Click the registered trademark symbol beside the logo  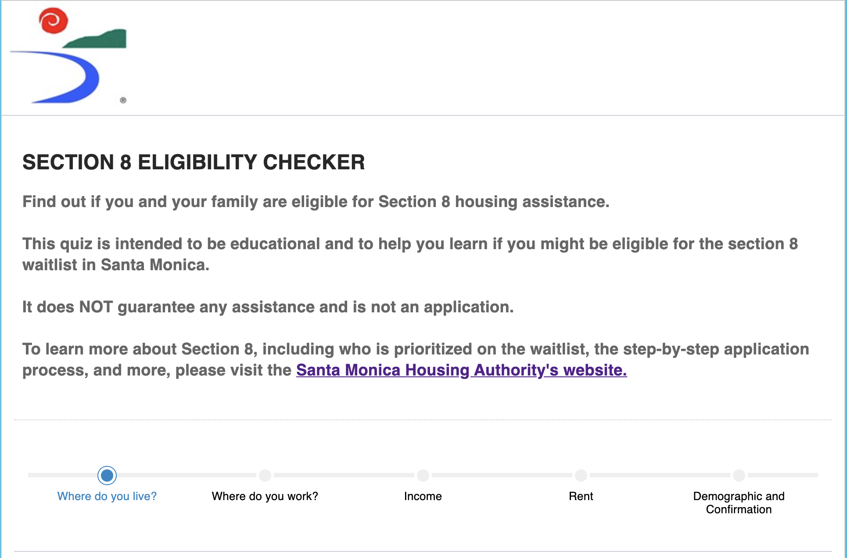123,100
